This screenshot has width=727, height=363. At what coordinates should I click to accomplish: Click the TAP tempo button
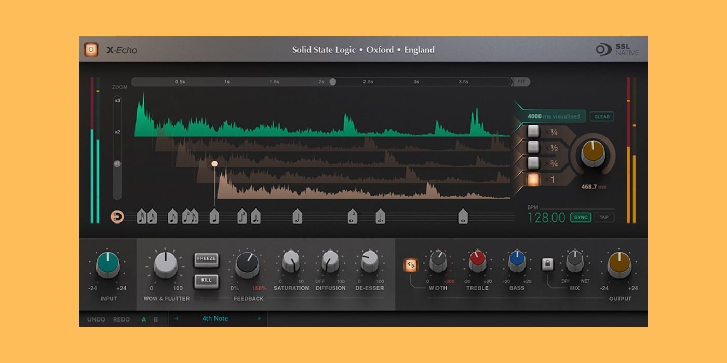[604, 217]
